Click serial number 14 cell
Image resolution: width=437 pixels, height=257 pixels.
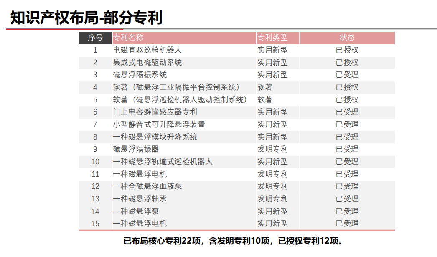point(95,211)
